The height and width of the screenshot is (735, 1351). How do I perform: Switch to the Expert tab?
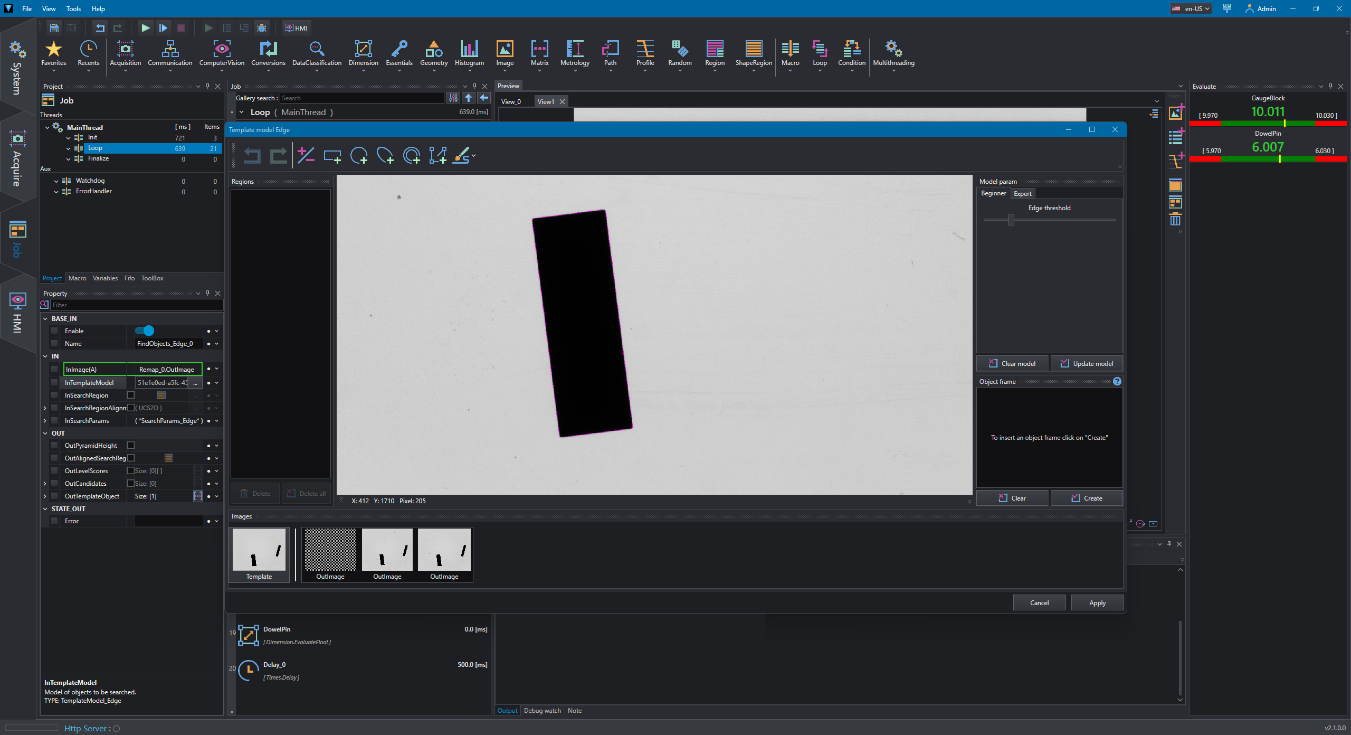1022,193
